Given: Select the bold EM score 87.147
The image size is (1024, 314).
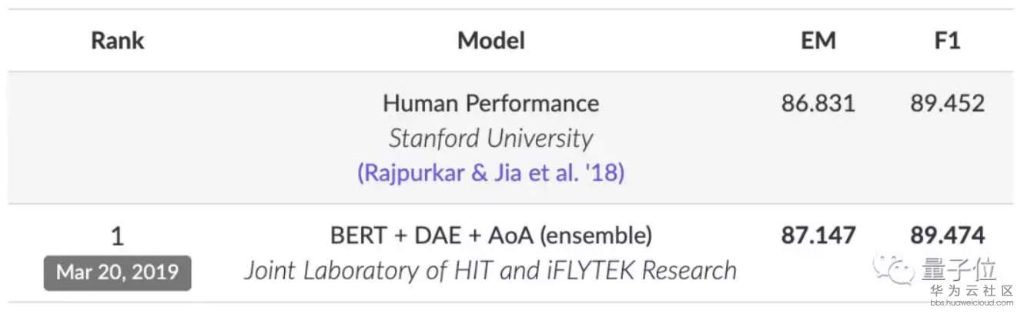Looking at the screenshot, I should 818,235.
